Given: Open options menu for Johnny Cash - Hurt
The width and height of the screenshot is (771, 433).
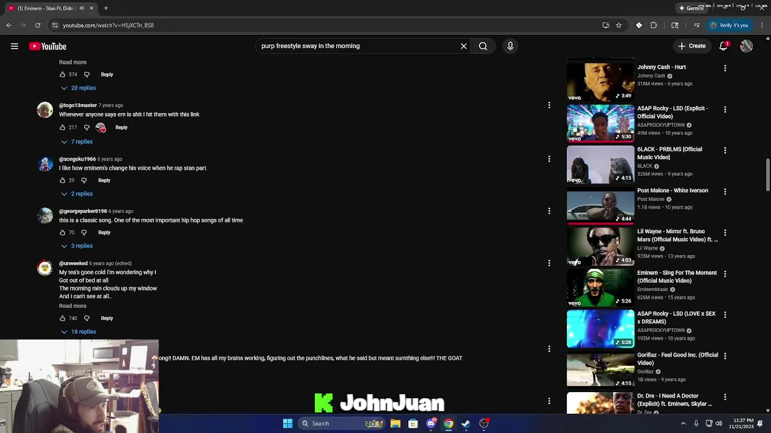Looking at the screenshot, I should [725, 68].
